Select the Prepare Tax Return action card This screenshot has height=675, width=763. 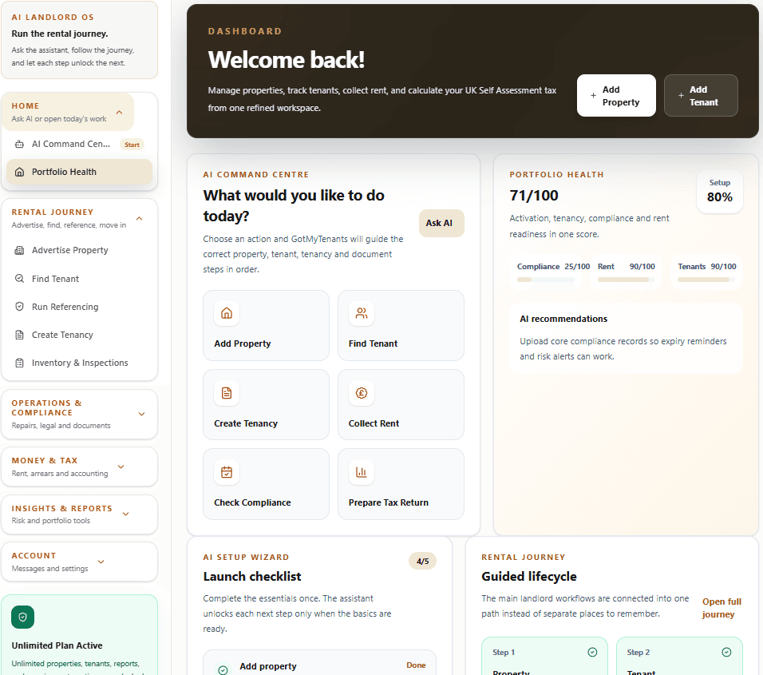(401, 484)
